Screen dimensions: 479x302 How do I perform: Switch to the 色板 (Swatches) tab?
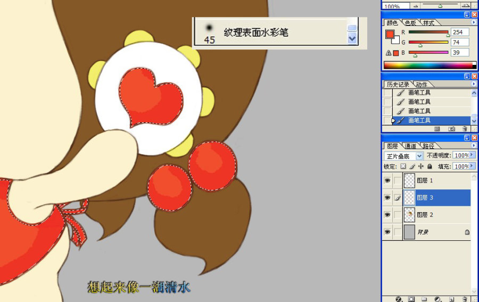coord(410,23)
